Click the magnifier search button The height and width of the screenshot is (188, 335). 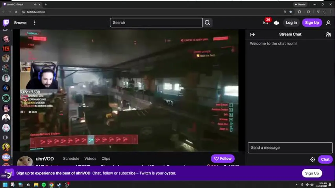pos(207,23)
